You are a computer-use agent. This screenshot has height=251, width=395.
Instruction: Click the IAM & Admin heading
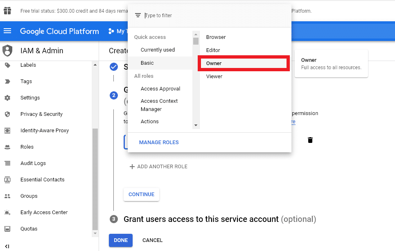click(x=42, y=51)
